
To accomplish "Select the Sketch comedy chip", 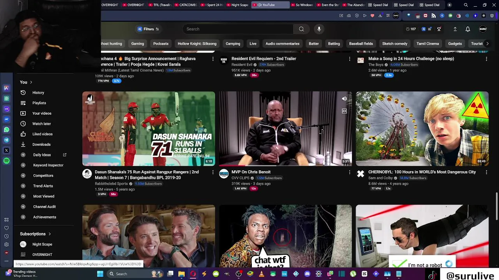I will pyautogui.click(x=395, y=44).
